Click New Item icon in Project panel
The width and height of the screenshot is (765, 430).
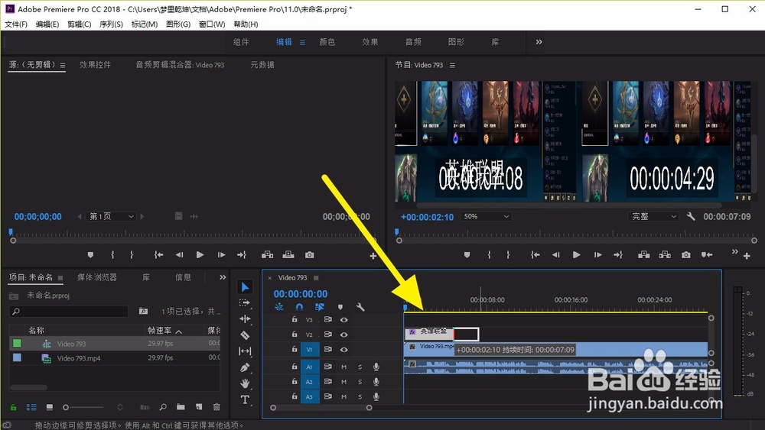click(x=199, y=406)
